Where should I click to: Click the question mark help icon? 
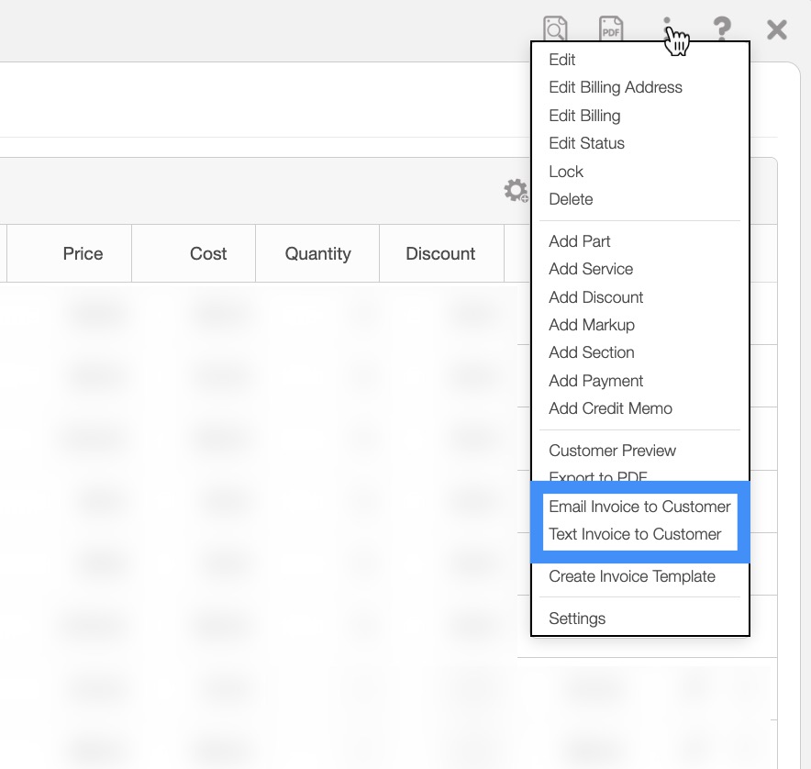(722, 28)
